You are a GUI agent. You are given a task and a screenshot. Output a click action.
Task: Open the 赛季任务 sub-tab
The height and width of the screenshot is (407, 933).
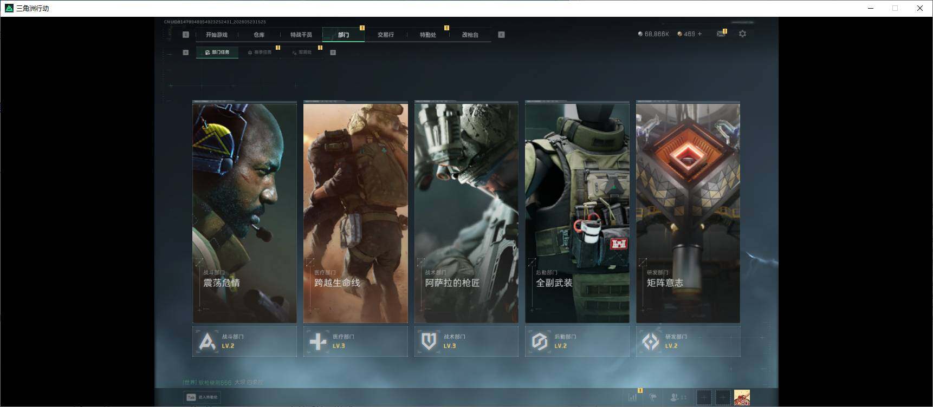coord(260,52)
